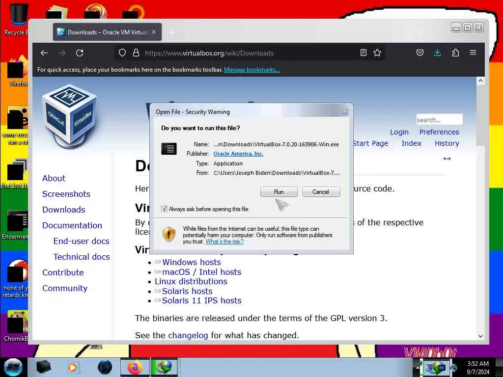The height and width of the screenshot is (377, 503).
Task: Bookmark this page with star icon
Action: click(x=377, y=53)
